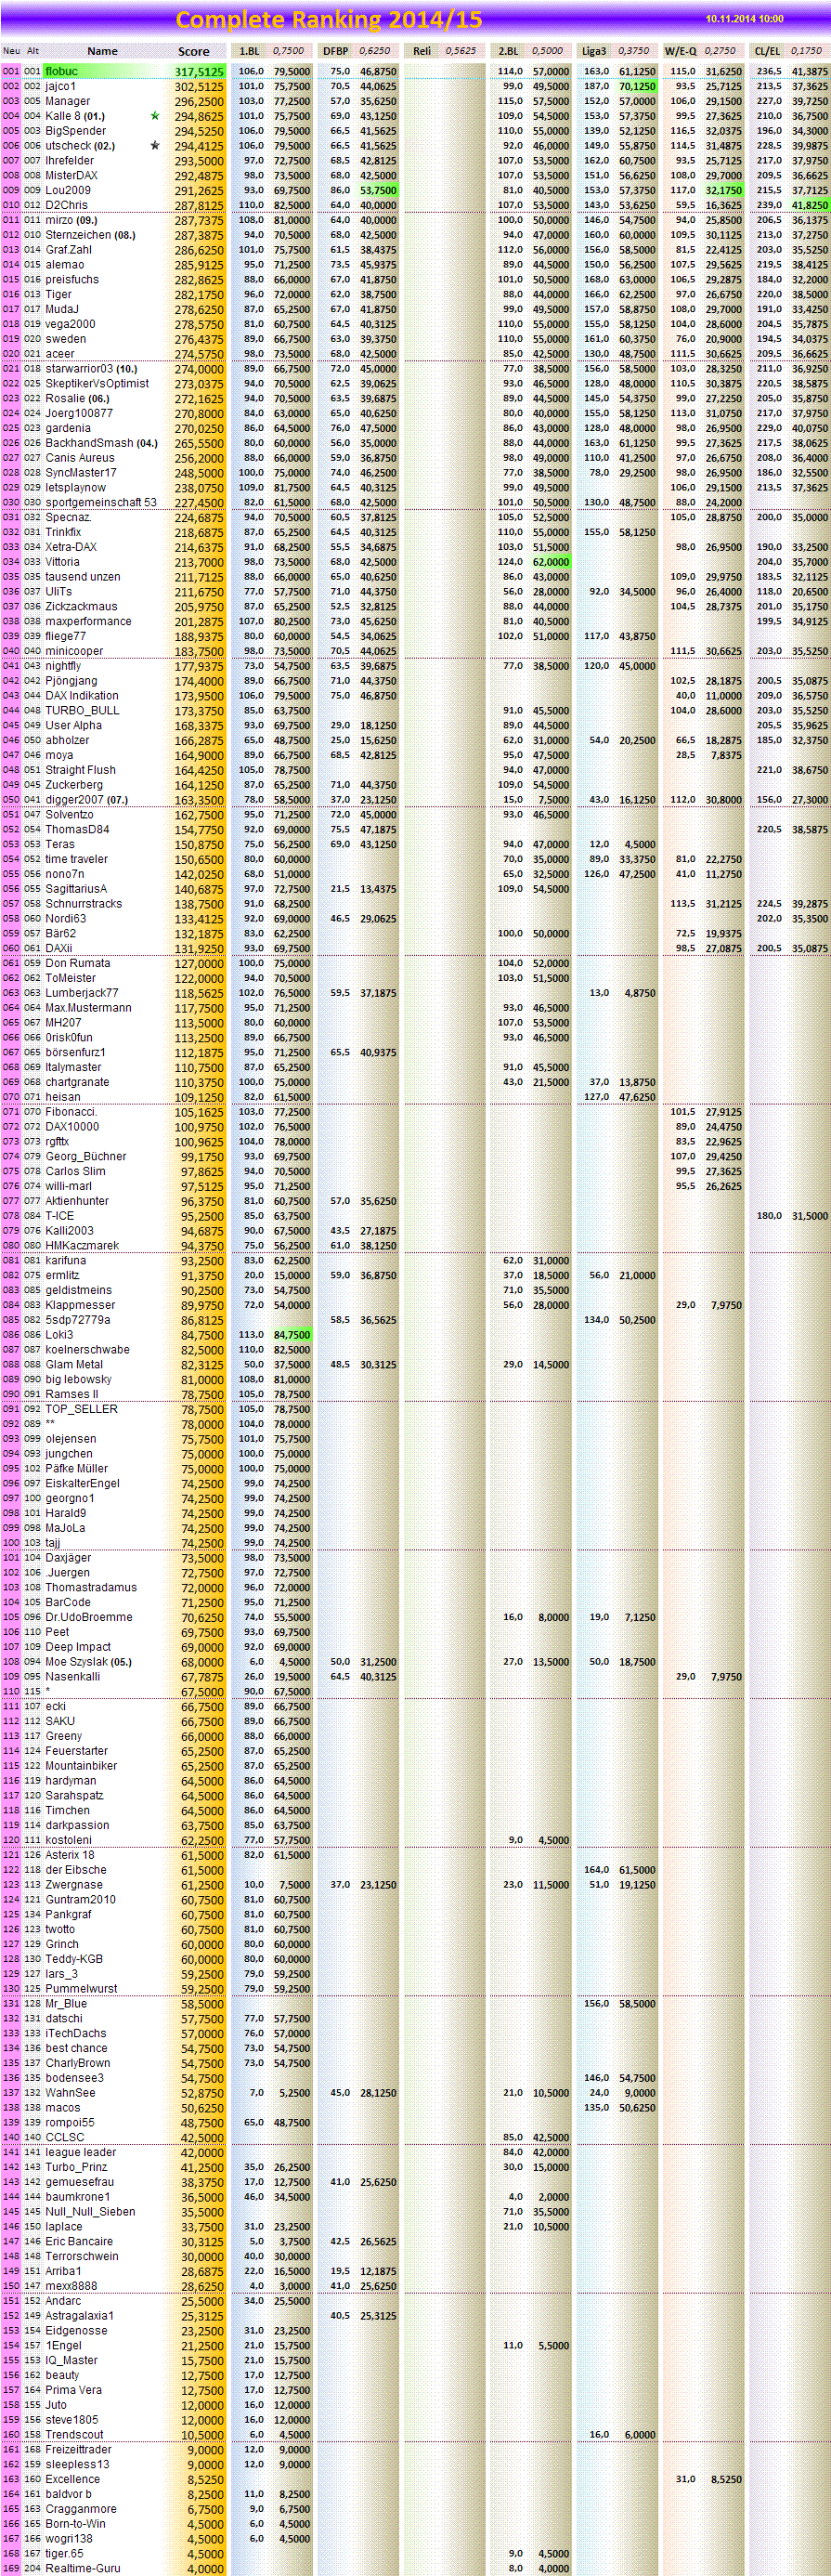Click the '2.BL' column header

508,51
